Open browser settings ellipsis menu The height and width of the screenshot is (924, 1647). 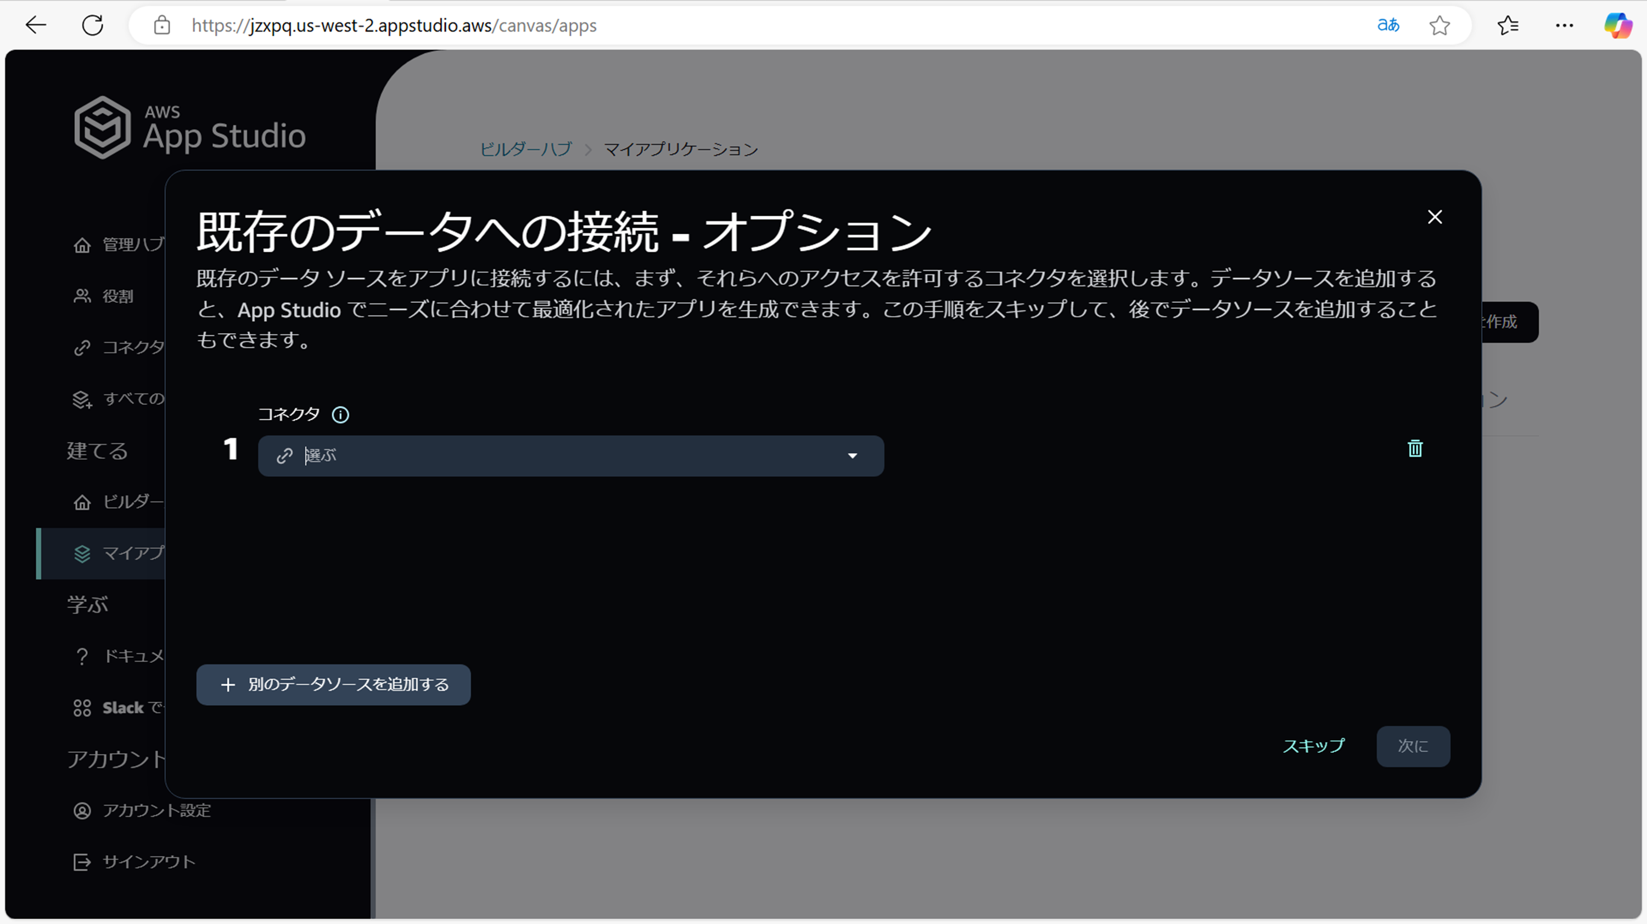click(x=1564, y=26)
